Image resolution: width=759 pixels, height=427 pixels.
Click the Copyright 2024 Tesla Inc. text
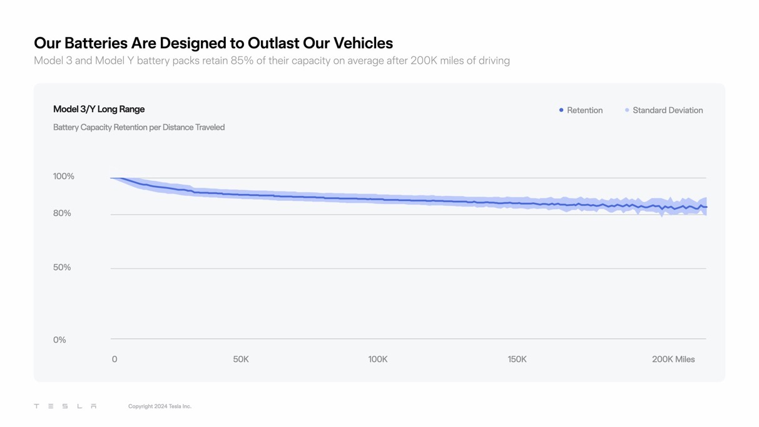click(x=160, y=406)
